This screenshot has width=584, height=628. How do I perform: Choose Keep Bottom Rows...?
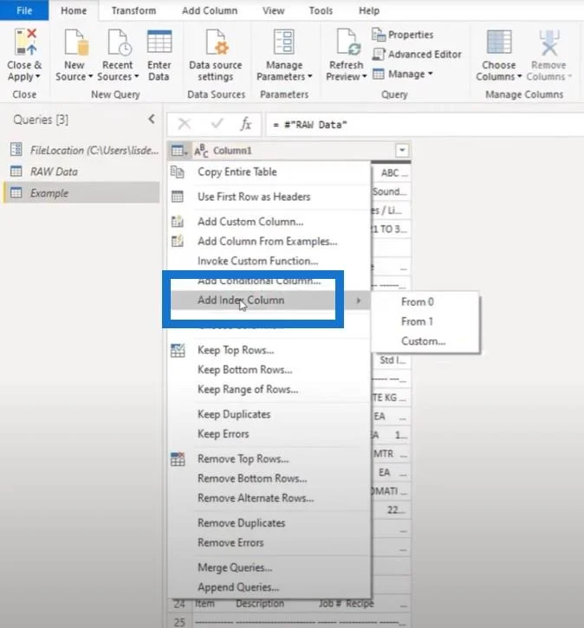(x=269, y=370)
